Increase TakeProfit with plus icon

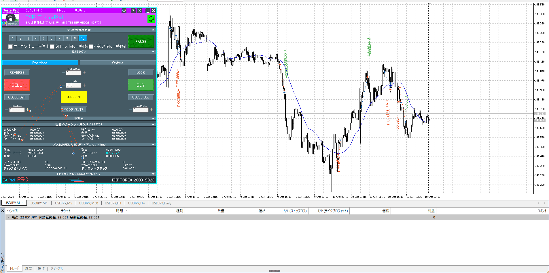151,110
